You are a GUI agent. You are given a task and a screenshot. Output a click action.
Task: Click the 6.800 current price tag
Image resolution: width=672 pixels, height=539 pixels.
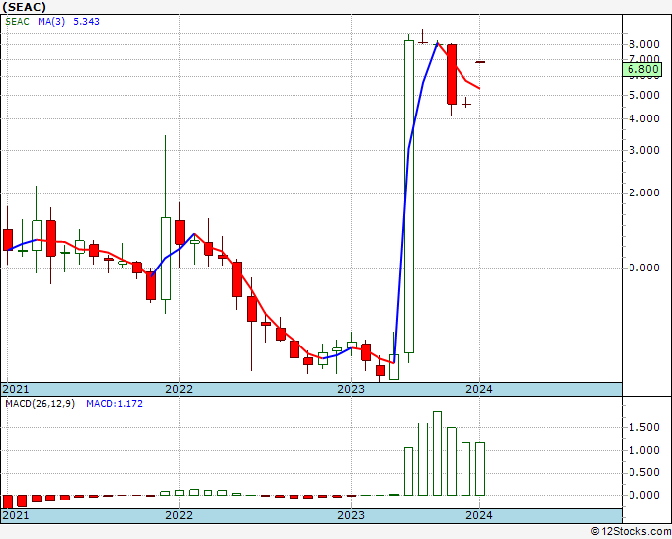(x=642, y=69)
